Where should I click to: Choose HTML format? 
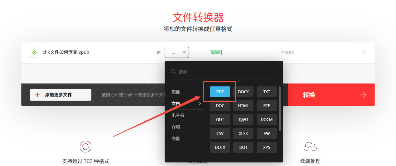[x=243, y=106]
